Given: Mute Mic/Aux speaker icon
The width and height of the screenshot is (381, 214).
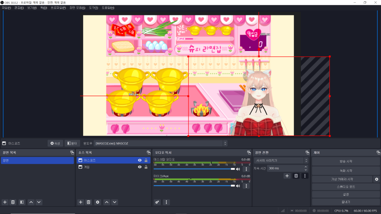Looking at the screenshot, I should pos(238,186).
